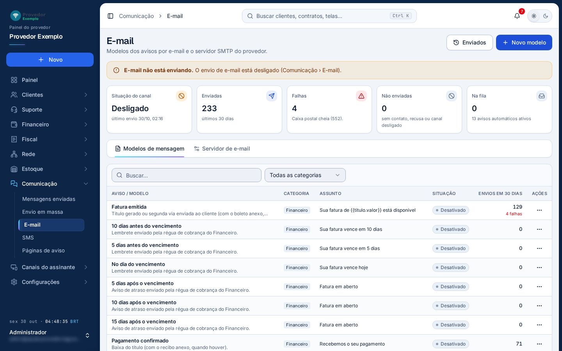Click the Situação do canal blocked icon
Viewport: 562px width, 351px height.
pyautogui.click(x=181, y=96)
